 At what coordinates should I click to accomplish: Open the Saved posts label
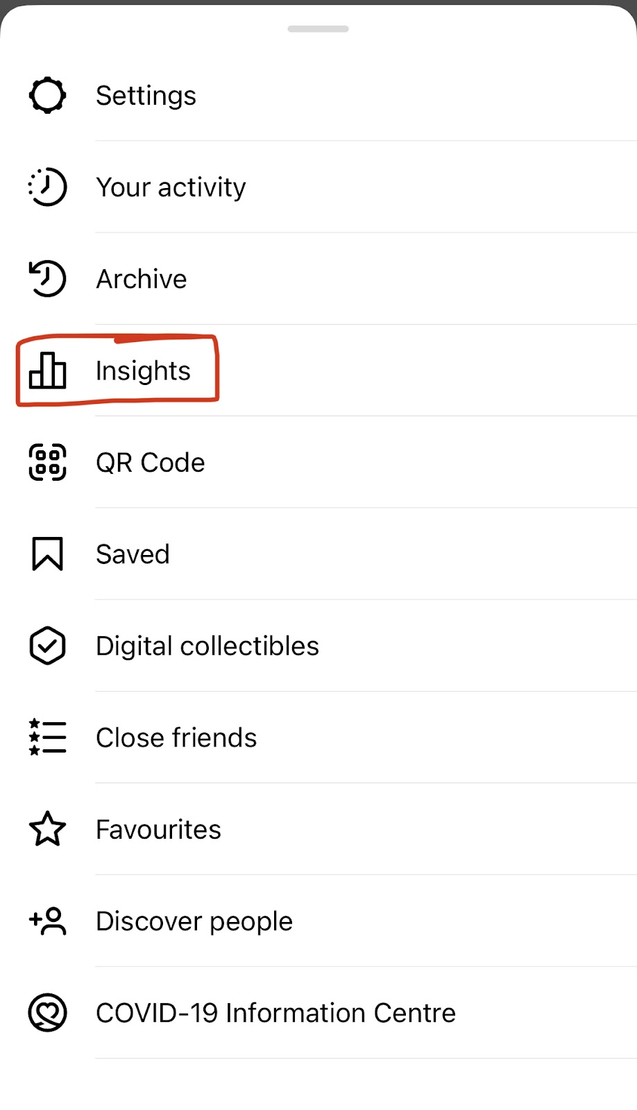click(x=133, y=554)
